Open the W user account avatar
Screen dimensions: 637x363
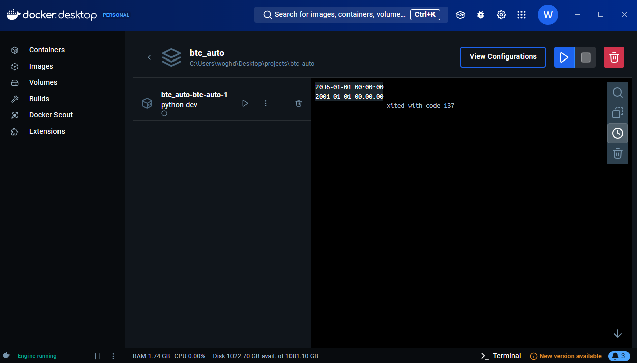548,15
